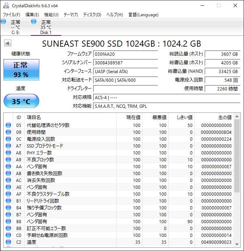This screenshot has height=251, width=244.
Task: Click the 生の値 column header
Action: tap(214, 118)
